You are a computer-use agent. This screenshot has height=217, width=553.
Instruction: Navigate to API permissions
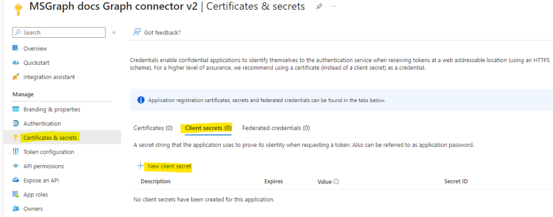pyautogui.click(x=43, y=166)
